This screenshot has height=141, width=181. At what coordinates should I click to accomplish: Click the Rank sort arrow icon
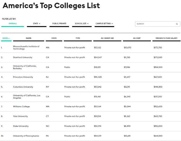coord(9,38)
